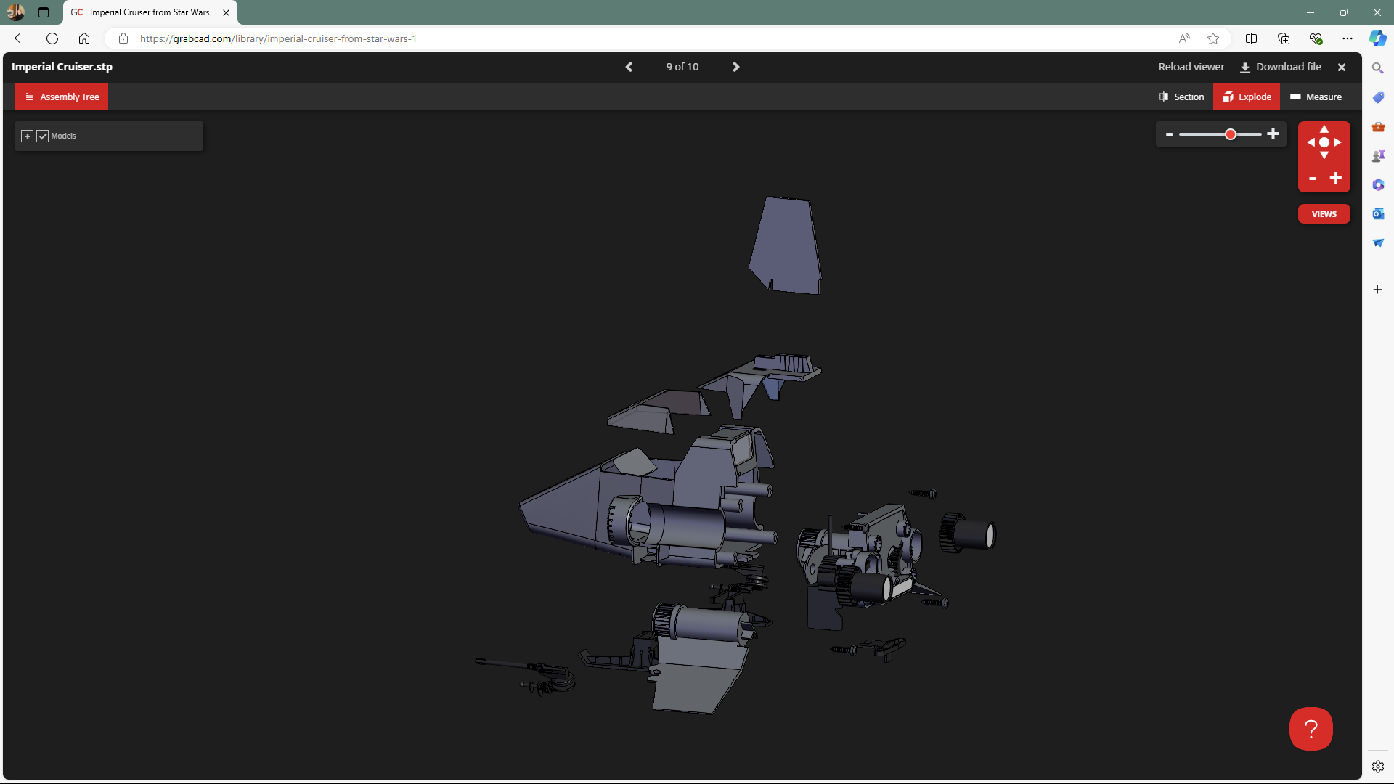Refresh the browser page

52,38
